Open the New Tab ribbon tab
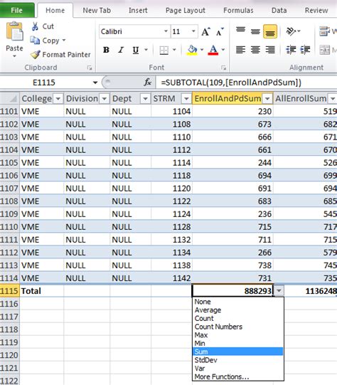The width and height of the screenshot is (337, 385). pyautogui.click(x=97, y=10)
